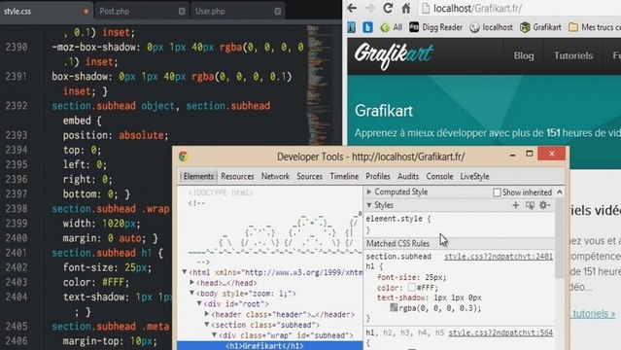Open the Console panel tab
Image resolution: width=621 pixels, height=350 pixels.
[439, 176]
